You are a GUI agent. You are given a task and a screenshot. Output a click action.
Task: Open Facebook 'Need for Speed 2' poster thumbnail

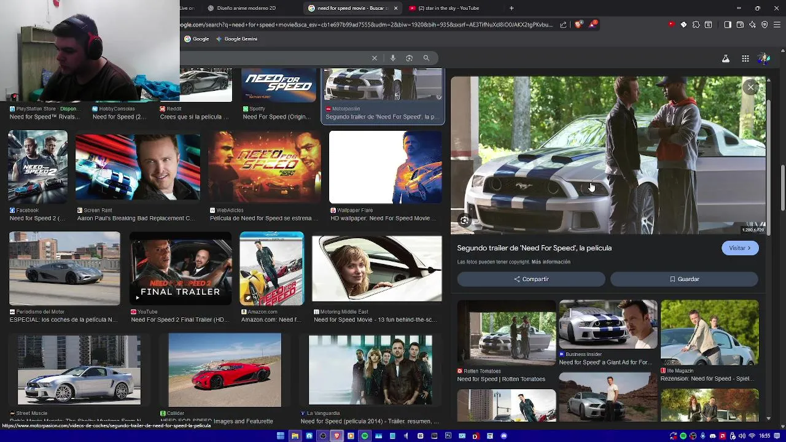(x=37, y=167)
